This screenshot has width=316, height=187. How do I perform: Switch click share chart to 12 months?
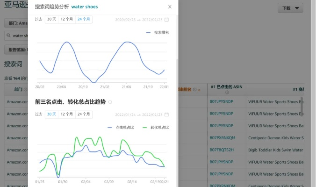click(x=67, y=114)
